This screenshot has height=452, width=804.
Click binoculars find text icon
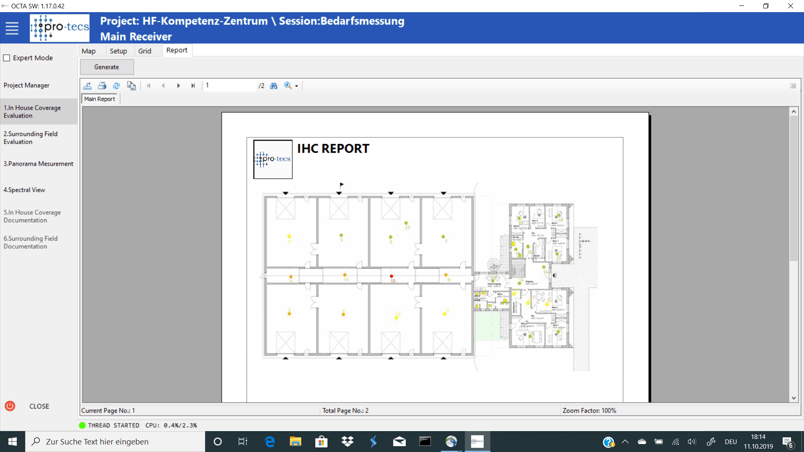[x=273, y=86]
